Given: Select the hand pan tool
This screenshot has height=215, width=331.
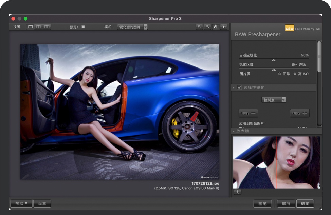Looking at the screenshot, I should pos(215,27).
